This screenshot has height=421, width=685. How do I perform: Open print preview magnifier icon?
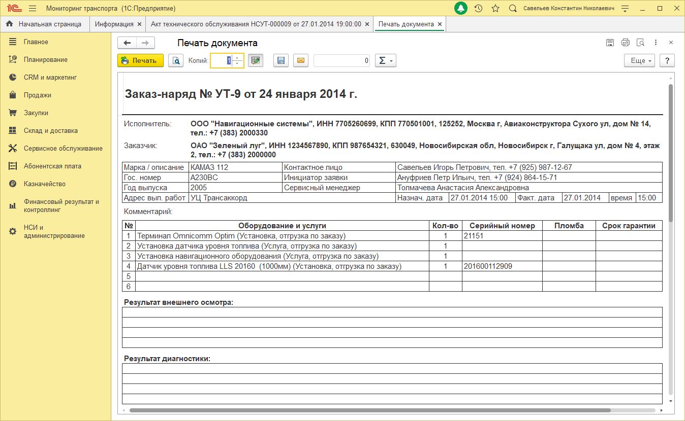[x=176, y=60]
